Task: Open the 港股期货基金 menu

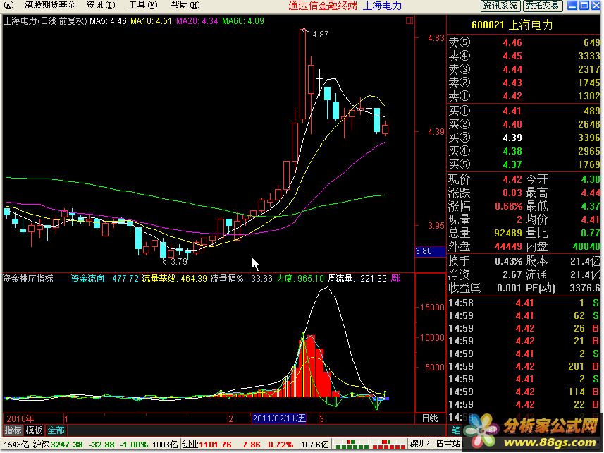Action: pyautogui.click(x=50, y=5)
